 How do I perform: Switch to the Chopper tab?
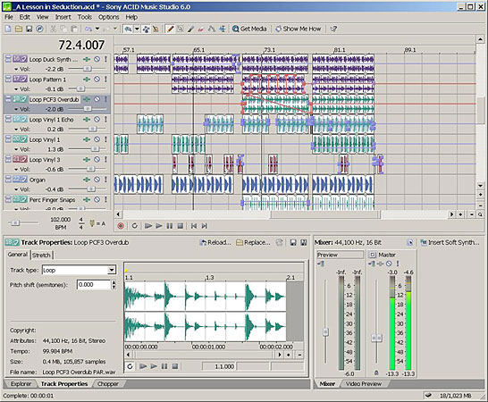click(107, 384)
